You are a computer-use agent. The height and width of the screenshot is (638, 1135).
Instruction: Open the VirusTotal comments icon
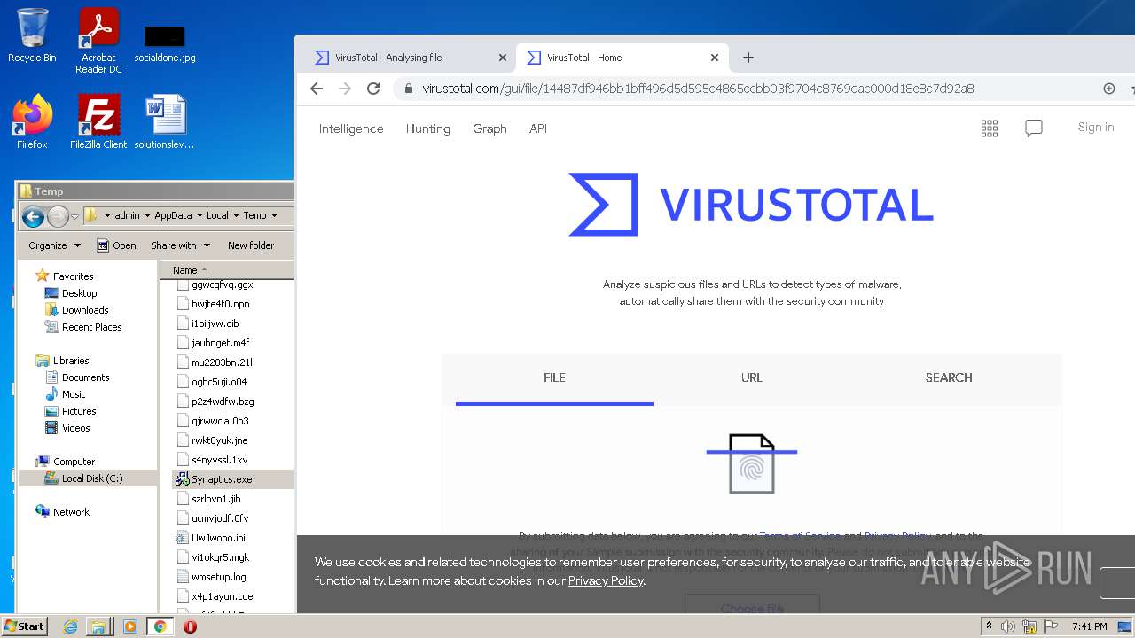pos(1034,128)
